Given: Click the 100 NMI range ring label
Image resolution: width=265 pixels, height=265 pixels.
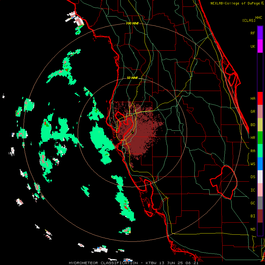Looking at the screenshot, I should [132, 23].
